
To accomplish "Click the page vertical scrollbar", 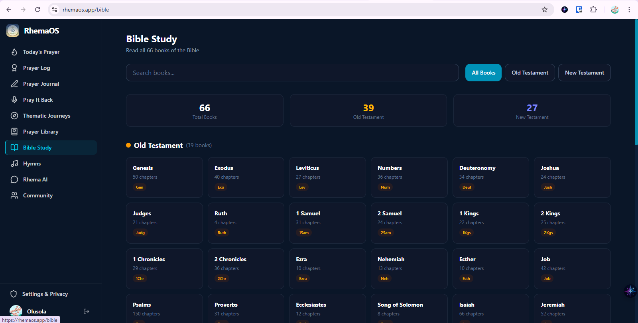I will pos(636,82).
